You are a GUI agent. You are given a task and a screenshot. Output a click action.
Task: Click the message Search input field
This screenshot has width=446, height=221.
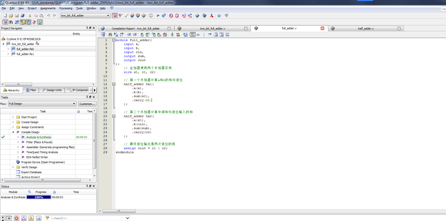[x=87, y=218]
